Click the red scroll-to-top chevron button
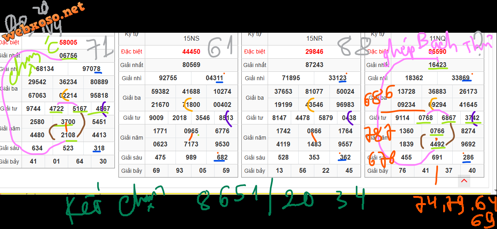497x229 pixels. tap(464, 181)
